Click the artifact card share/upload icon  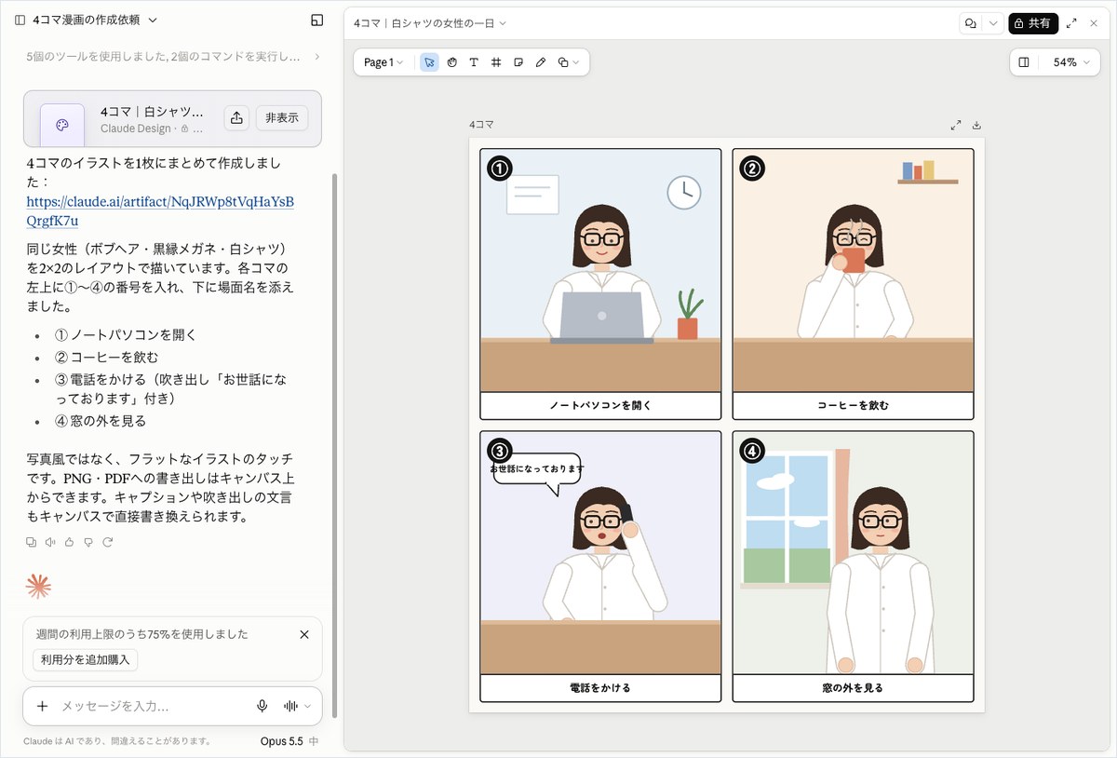pos(236,117)
